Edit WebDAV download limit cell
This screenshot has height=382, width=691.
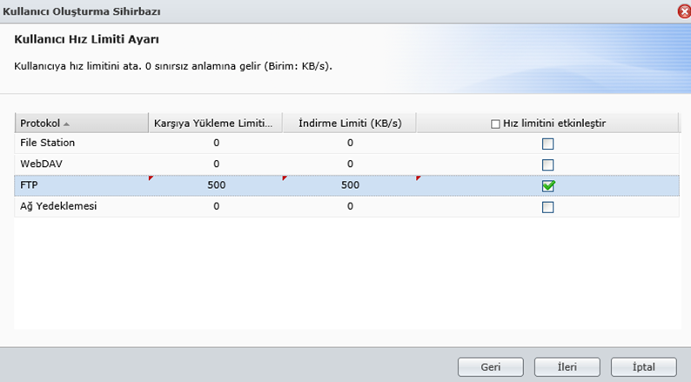tap(350, 164)
